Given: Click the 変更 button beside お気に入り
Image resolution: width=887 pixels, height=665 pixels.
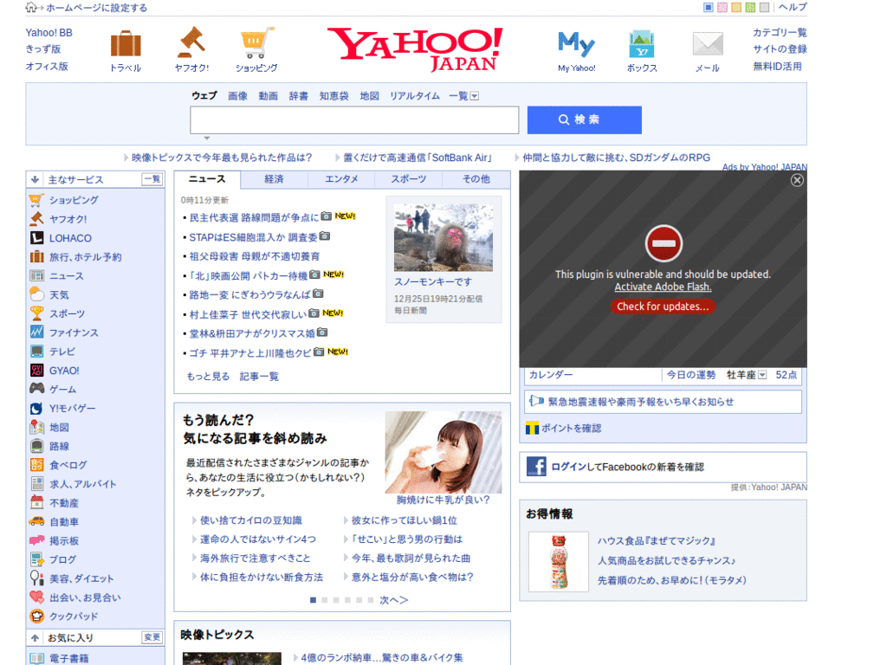Looking at the screenshot, I should pos(152,637).
